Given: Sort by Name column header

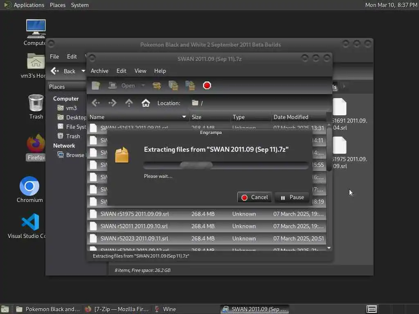Looking at the screenshot, I should pos(138,117).
